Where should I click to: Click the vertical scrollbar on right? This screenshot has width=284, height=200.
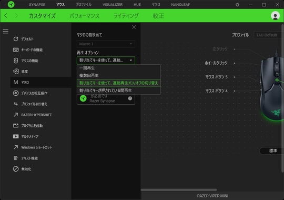282,98
